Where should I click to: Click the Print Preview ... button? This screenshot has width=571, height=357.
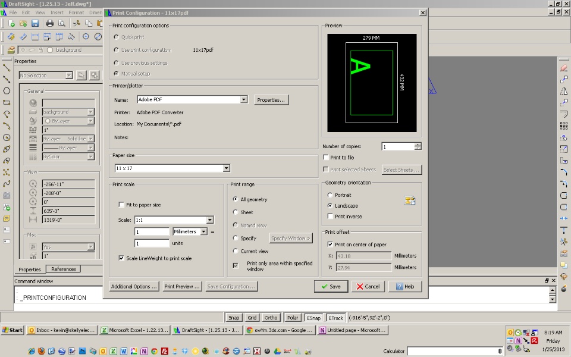point(182,286)
